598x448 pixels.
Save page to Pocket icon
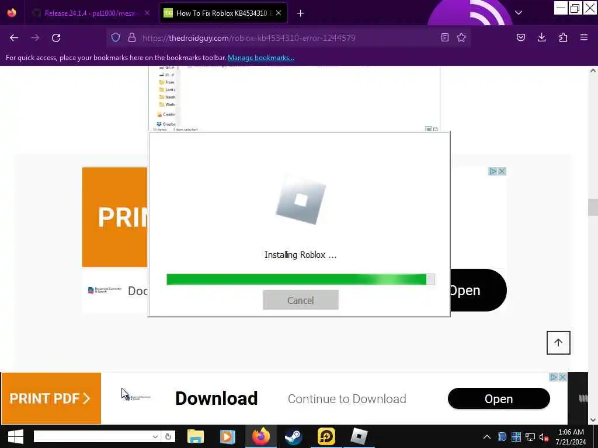[x=520, y=37]
